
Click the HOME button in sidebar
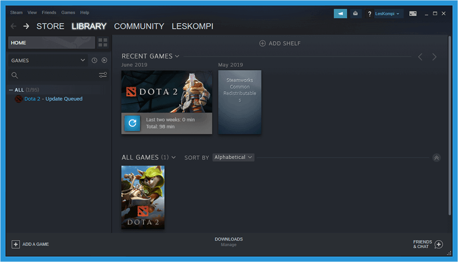pyautogui.click(x=52, y=42)
